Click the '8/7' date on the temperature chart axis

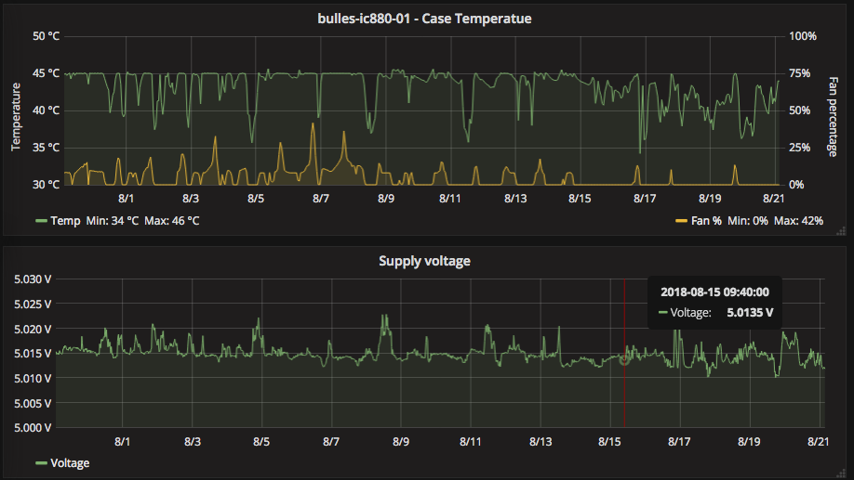coord(321,199)
